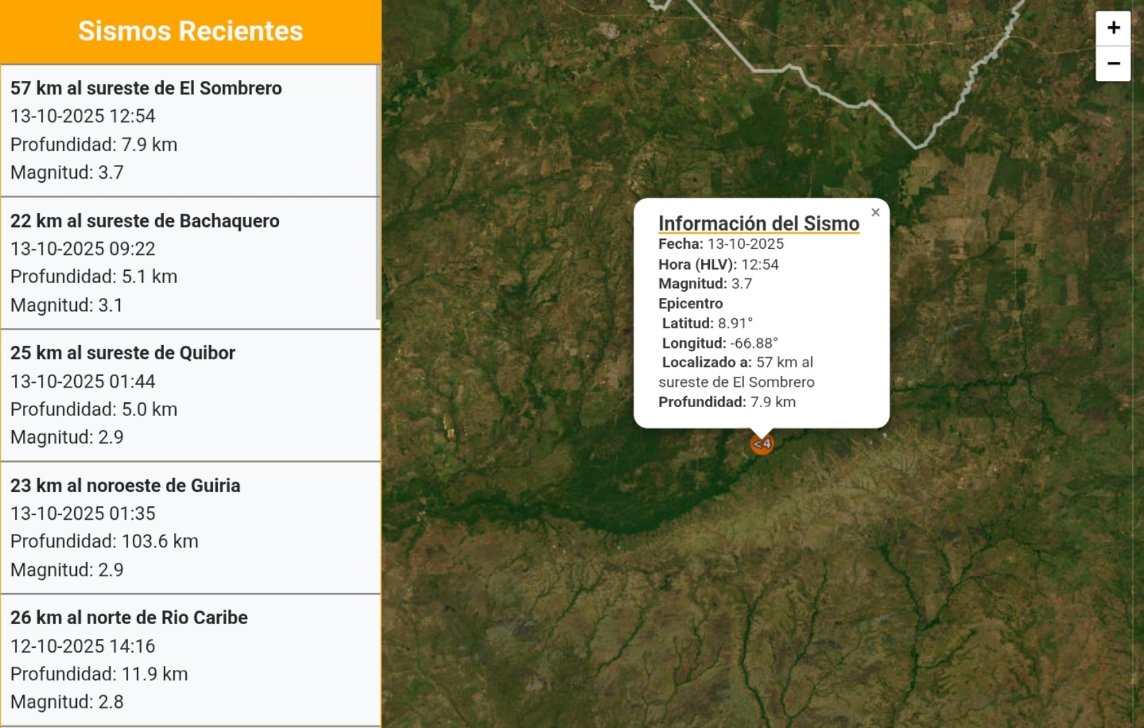The height and width of the screenshot is (728, 1144).
Task: Click the Fecha 13-10-2025 line in popup
Action: point(721,244)
